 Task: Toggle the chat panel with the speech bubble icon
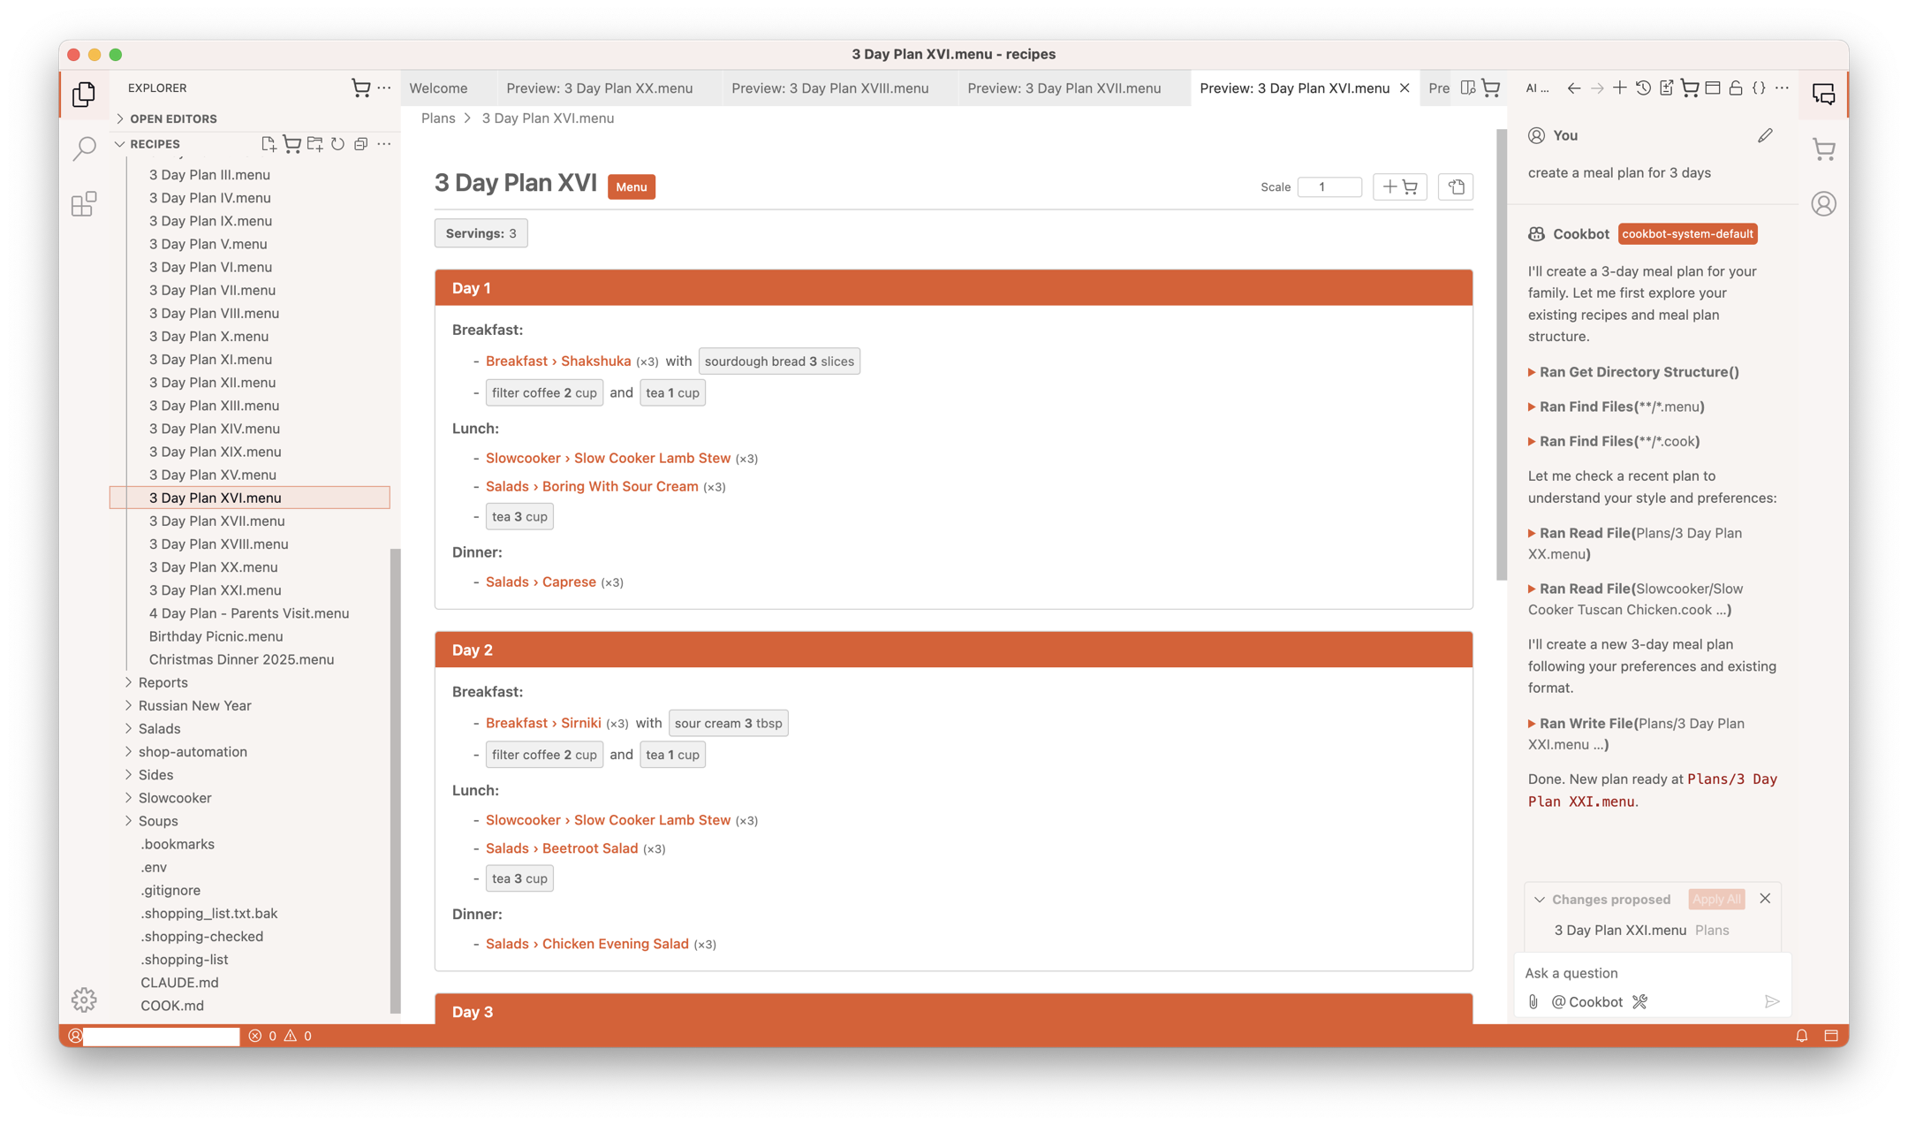1822,92
